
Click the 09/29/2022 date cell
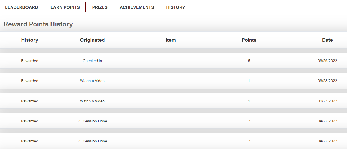click(x=327, y=61)
